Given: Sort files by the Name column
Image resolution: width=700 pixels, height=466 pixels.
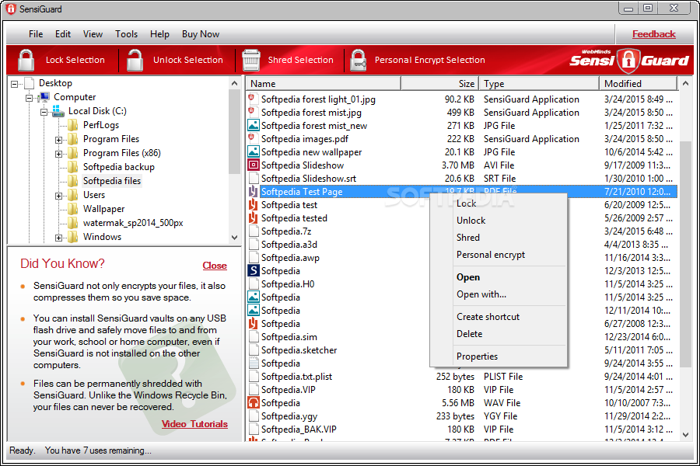Looking at the screenshot, I should click(323, 83).
